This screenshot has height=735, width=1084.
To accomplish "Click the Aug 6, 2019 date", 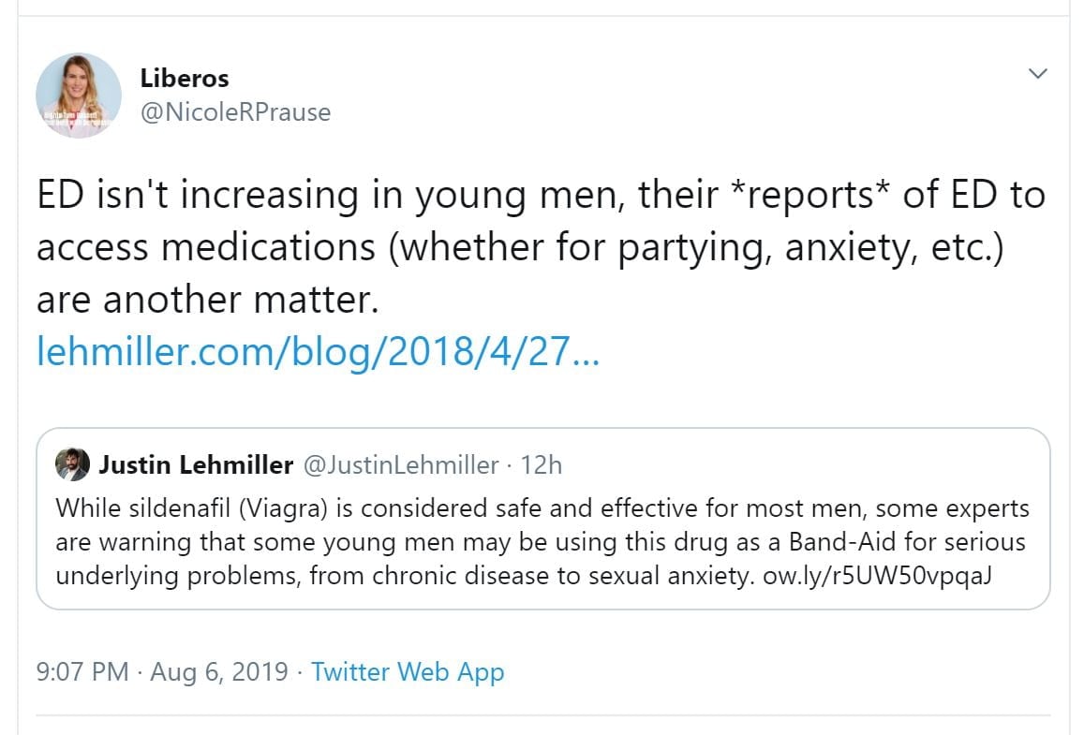I will pos(217,671).
